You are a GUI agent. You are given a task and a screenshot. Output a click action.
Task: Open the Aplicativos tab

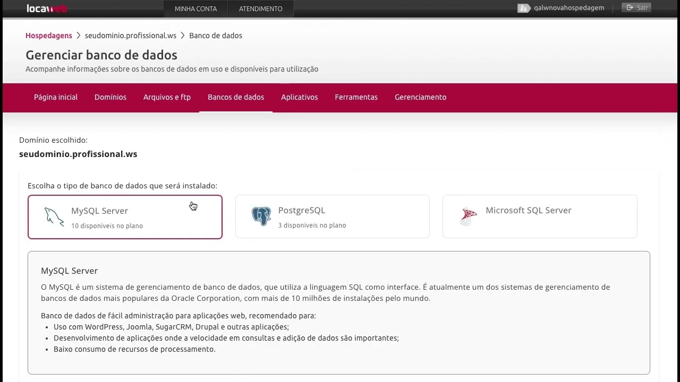point(300,97)
